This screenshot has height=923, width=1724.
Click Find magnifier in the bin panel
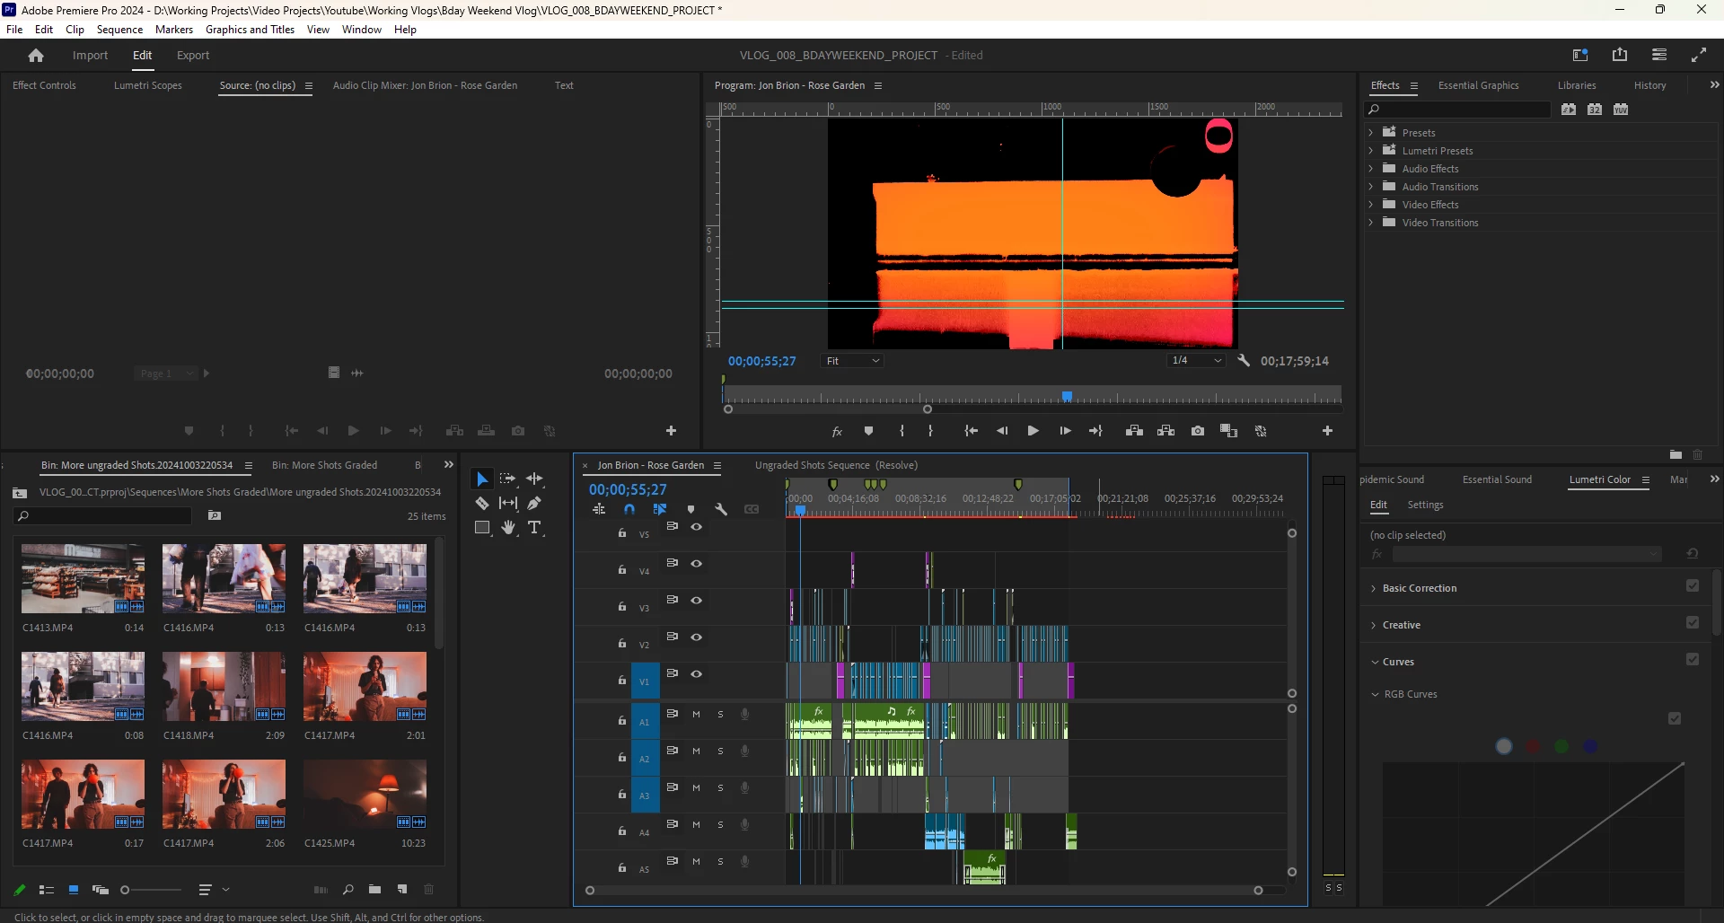point(347,890)
